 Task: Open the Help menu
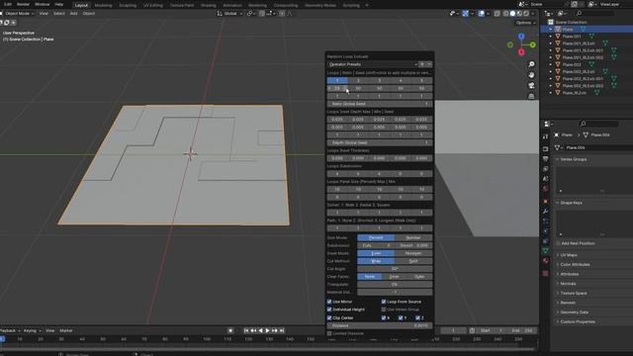59,4
